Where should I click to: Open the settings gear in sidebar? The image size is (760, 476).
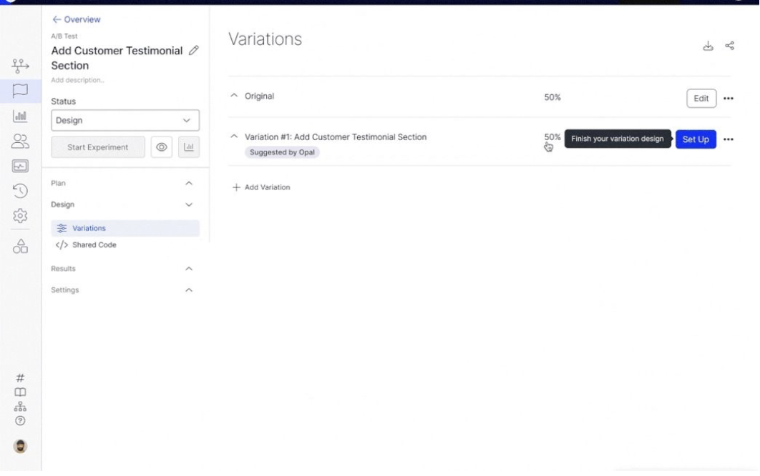pos(20,216)
